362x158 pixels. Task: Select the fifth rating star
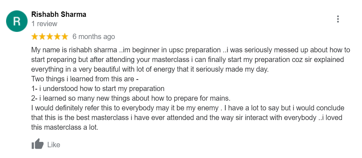(x=65, y=37)
